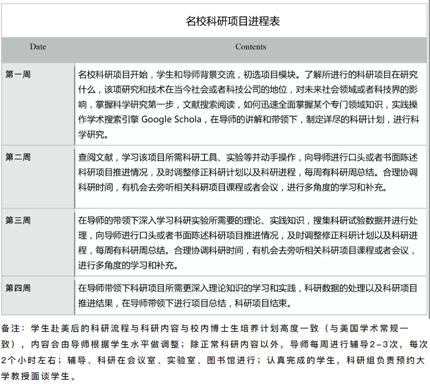
Task: Click the 第一周 row label
Action: 18,74
